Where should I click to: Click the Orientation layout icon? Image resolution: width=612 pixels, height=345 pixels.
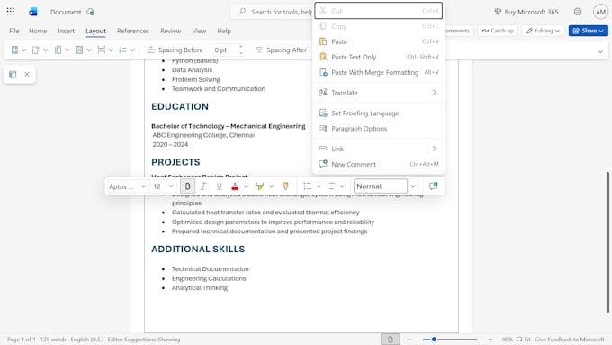(x=36, y=50)
